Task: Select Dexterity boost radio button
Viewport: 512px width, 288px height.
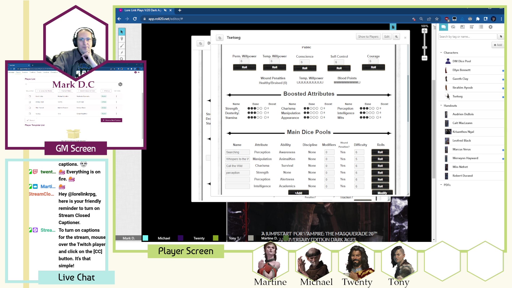Action: click(x=265, y=113)
